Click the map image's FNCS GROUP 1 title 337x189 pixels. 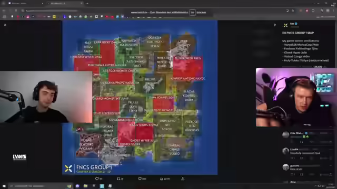pyautogui.click(x=94, y=167)
